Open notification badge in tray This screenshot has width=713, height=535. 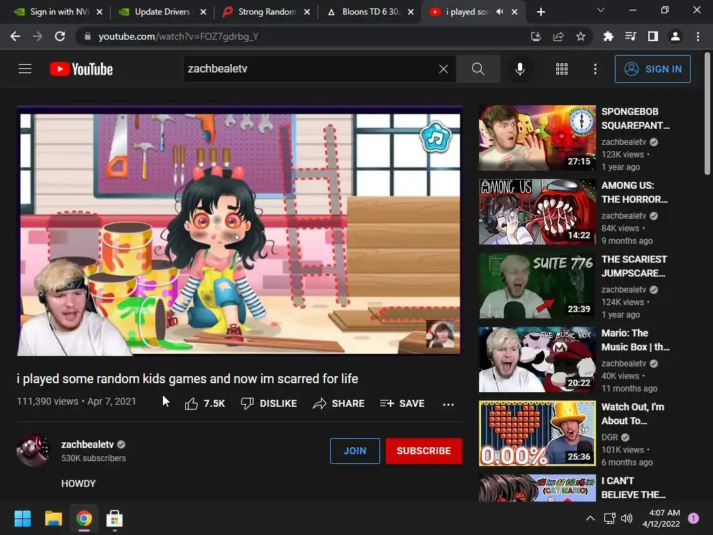coord(694,518)
